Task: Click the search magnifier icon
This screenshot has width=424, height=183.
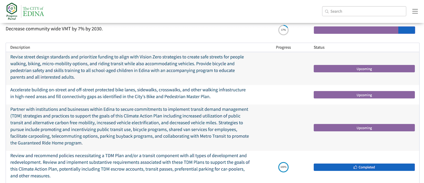Action: tap(327, 12)
